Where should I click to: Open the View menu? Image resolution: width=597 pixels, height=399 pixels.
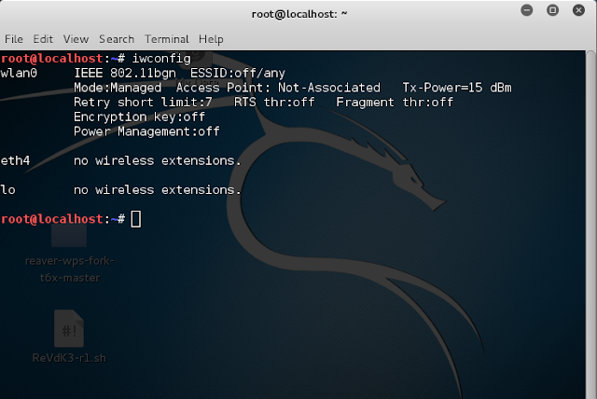(x=76, y=39)
